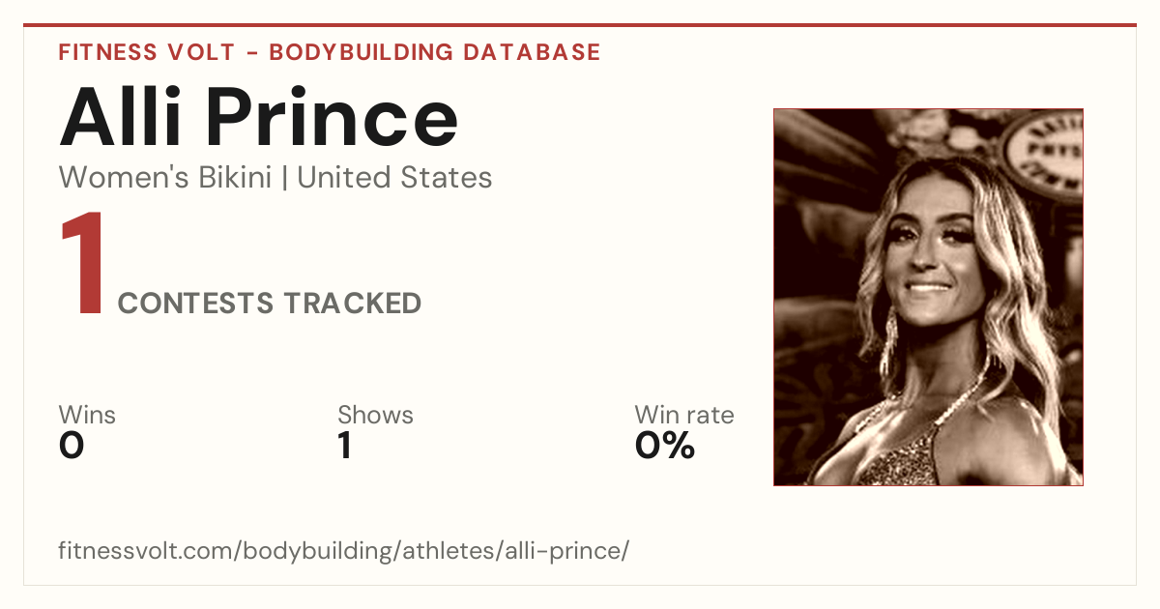The image size is (1160, 609).
Task: Click the Shows value 1
Action: [344, 447]
